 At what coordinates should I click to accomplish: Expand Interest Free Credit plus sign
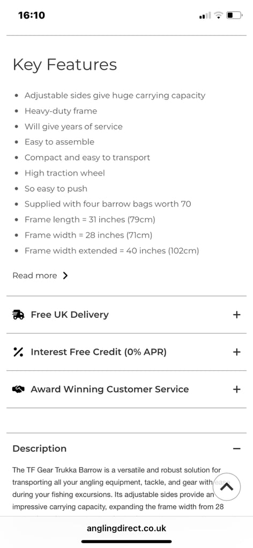(237, 352)
